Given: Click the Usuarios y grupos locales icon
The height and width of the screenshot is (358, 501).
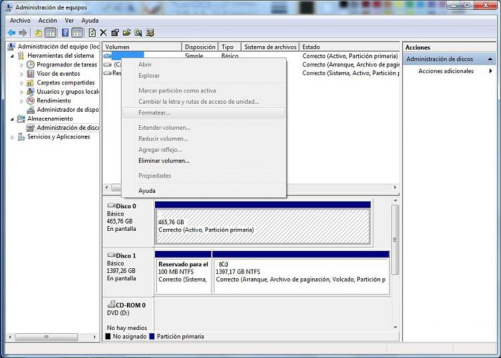Looking at the screenshot, I should pyautogui.click(x=30, y=92).
